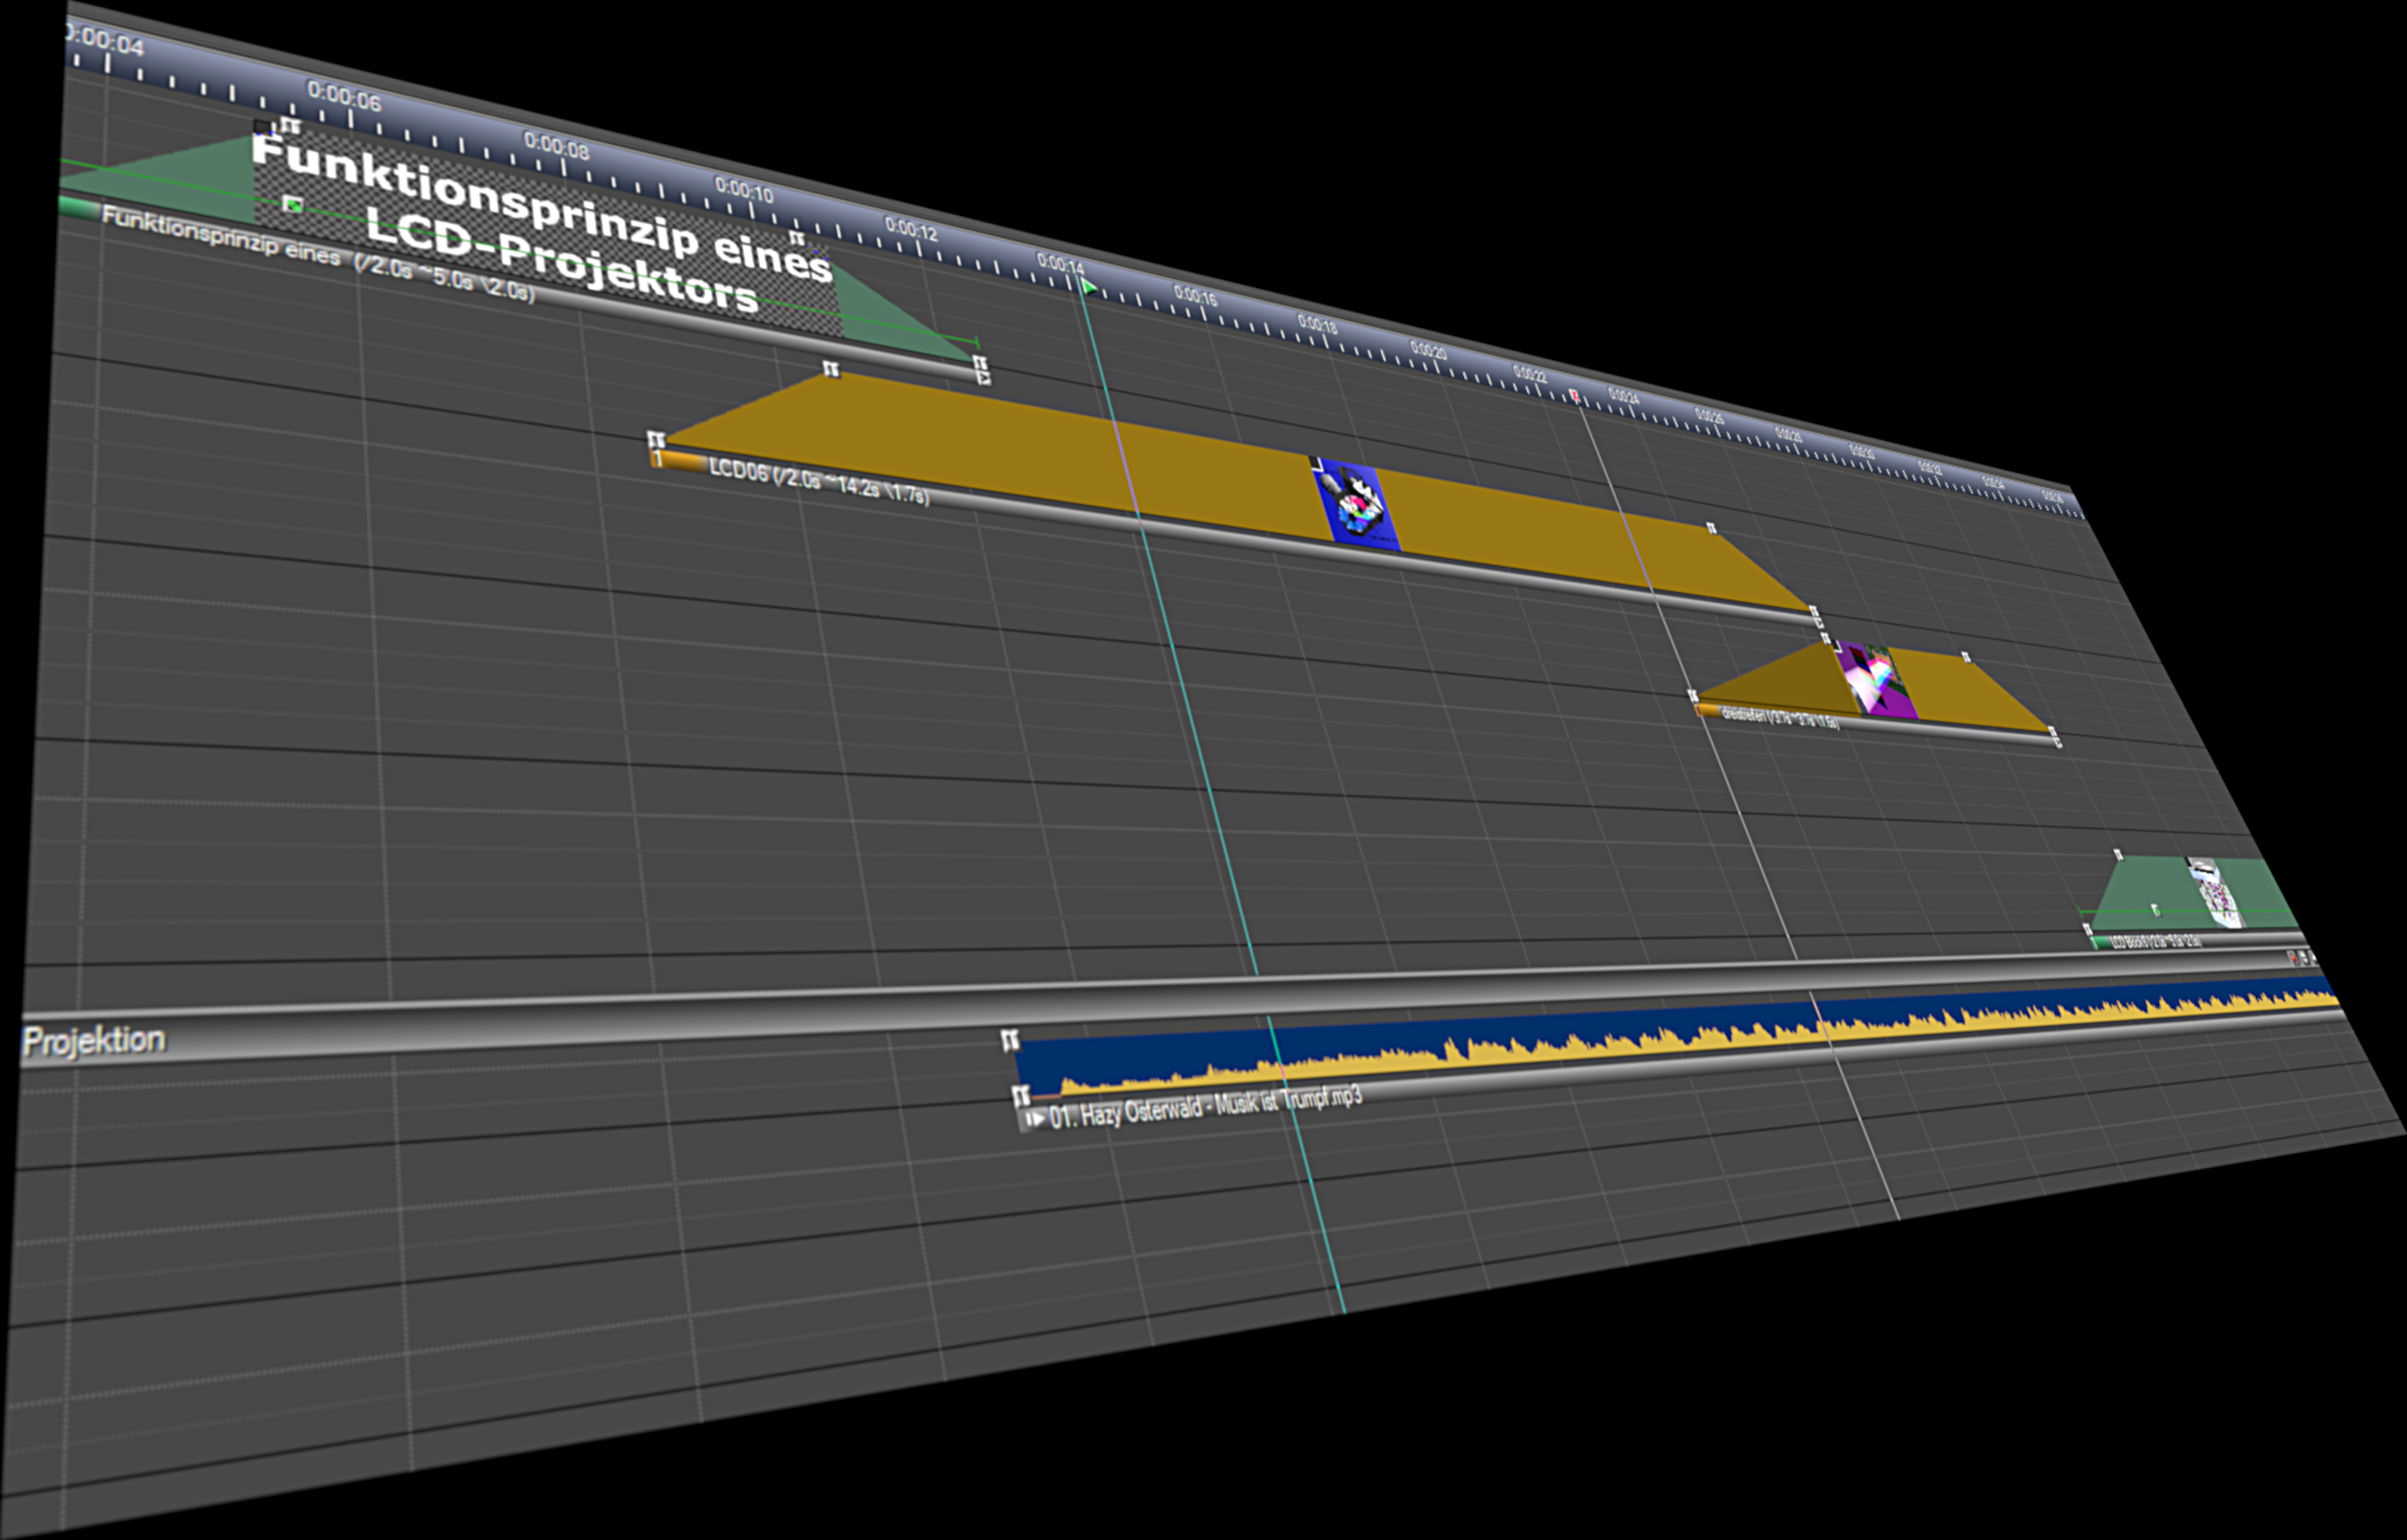Image resolution: width=2407 pixels, height=1540 pixels.
Task: Click the start handle of the Funktionsprinzip title clip
Action: coord(290,126)
